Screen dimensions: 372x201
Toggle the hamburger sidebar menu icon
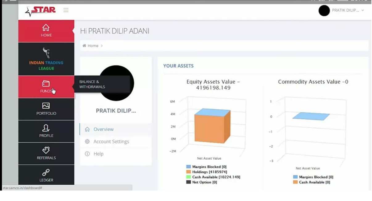click(66, 10)
